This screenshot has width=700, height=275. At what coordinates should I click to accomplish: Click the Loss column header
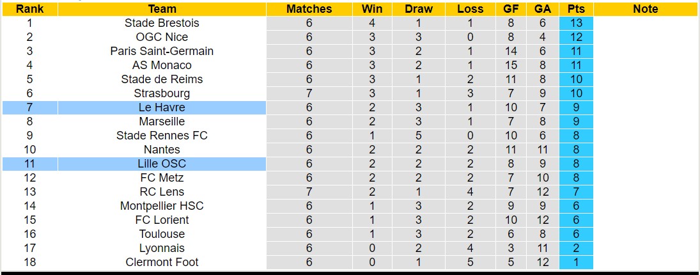pyautogui.click(x=471, y=9)
